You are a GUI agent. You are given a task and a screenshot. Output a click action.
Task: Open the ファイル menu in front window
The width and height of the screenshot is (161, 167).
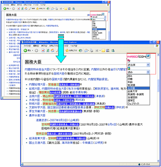coord(27,46)
